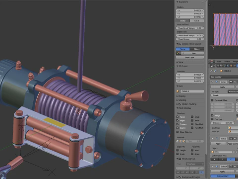Screen dimensions: 238x179
Task: Click the orange cube icon before CABLE.3 breadcrumb
Action: pos(222,71)
